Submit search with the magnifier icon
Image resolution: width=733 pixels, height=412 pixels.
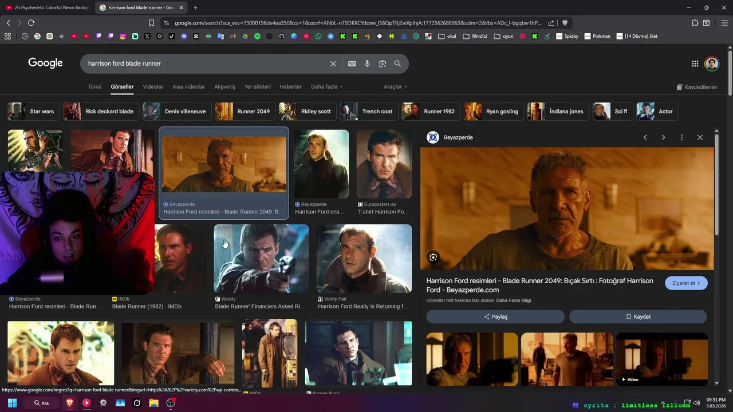[x=397, y=64]
